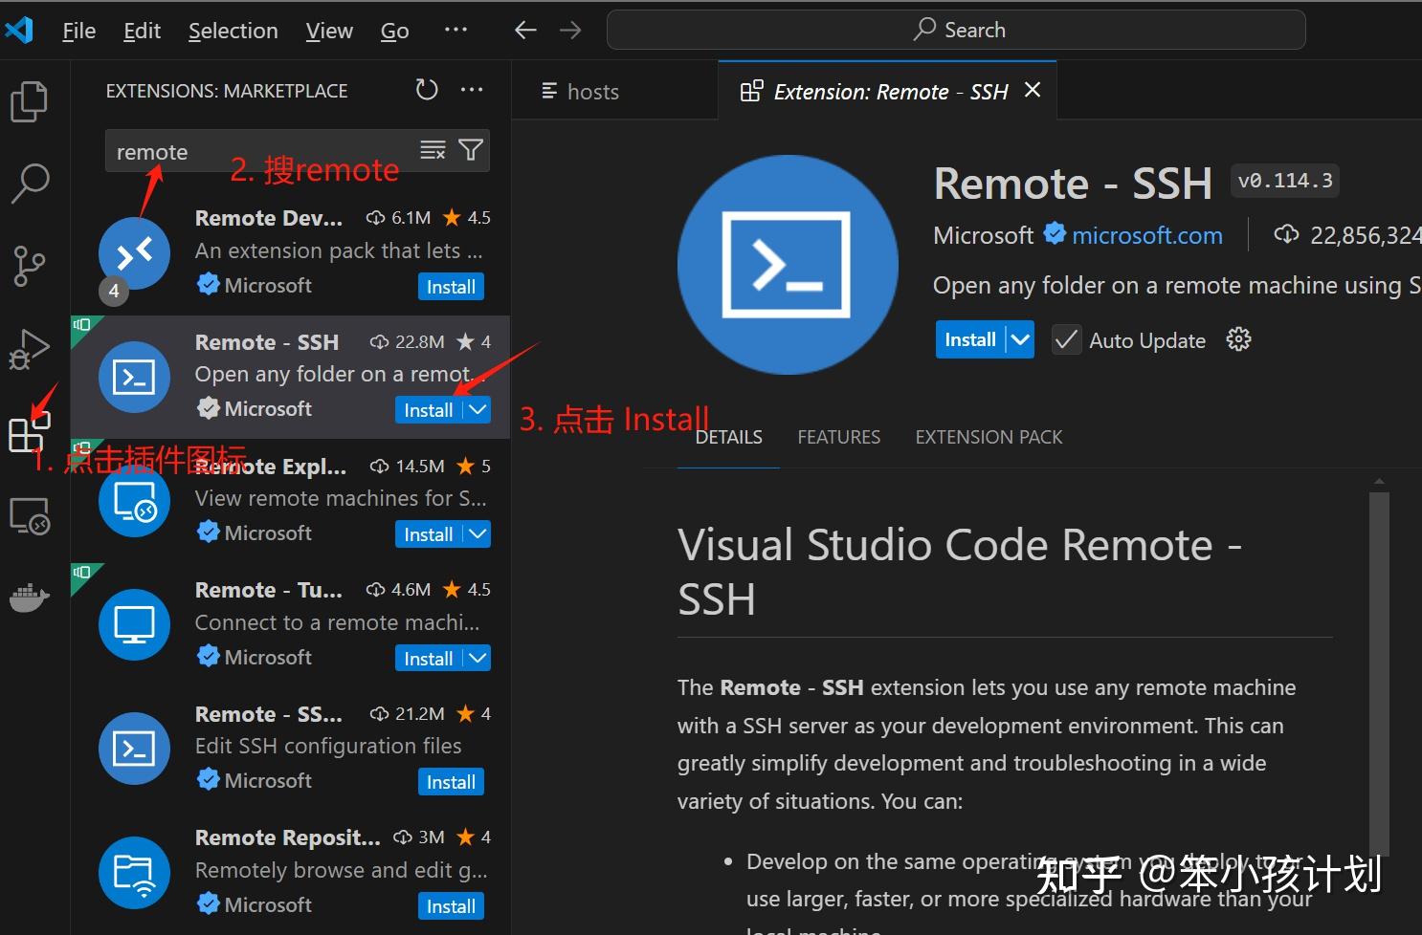Image resolution: width=1422 pixels, height=935 pixels.
Task: Open the extension filter icon
Action: click(x=470, y=149)
